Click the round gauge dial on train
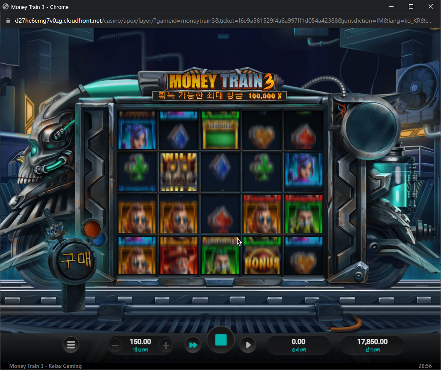 (x=370, y=127)
